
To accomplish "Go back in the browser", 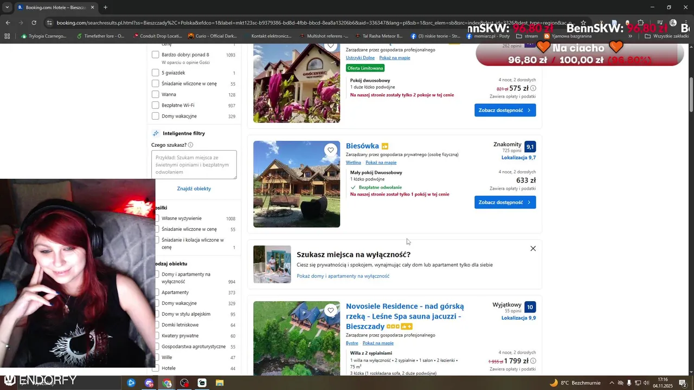I will pyautogui.click(x=8, y=23).
